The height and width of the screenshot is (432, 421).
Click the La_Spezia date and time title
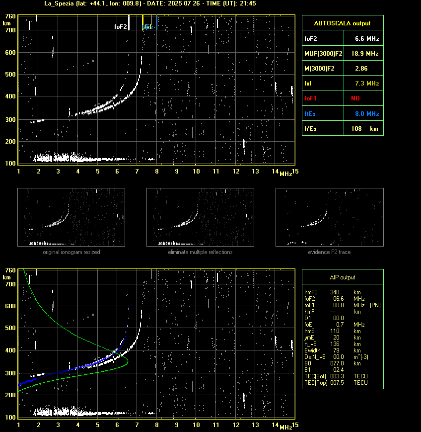click(150, 3)
